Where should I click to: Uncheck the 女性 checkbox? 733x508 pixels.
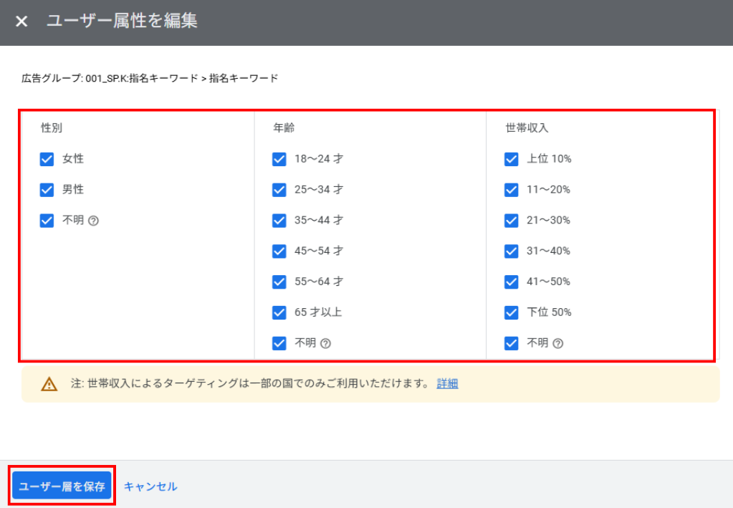47,159
